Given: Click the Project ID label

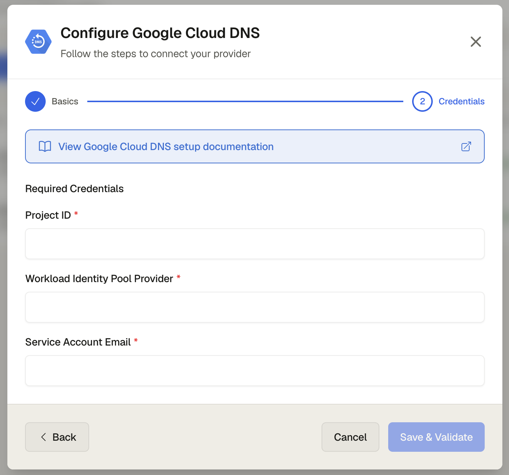Looking at the screenshot, I should 48,215.
